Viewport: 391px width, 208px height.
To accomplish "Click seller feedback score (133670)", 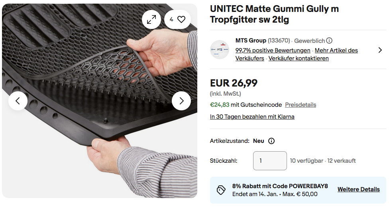I will [279, 40].
